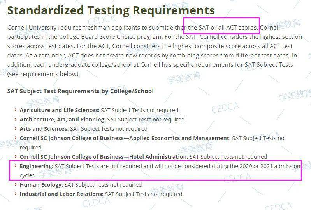Click the chevron bullet beside Architecture, Art, and Planning
This screenshot has width=311, height=210.
[x=16, y=119]
